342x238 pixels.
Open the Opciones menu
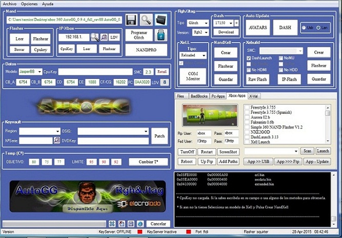[29, 4]
